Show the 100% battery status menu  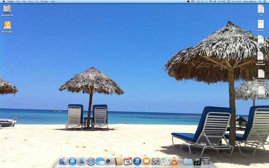coord(222,1)
